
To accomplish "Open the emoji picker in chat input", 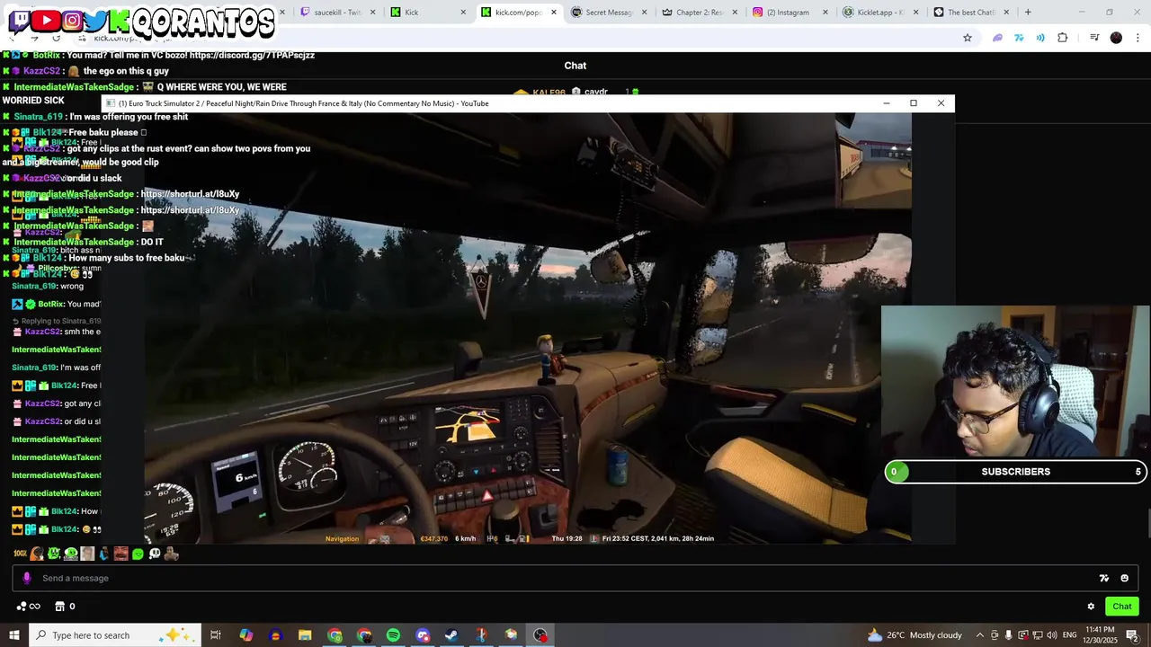I will [1124, 578].
